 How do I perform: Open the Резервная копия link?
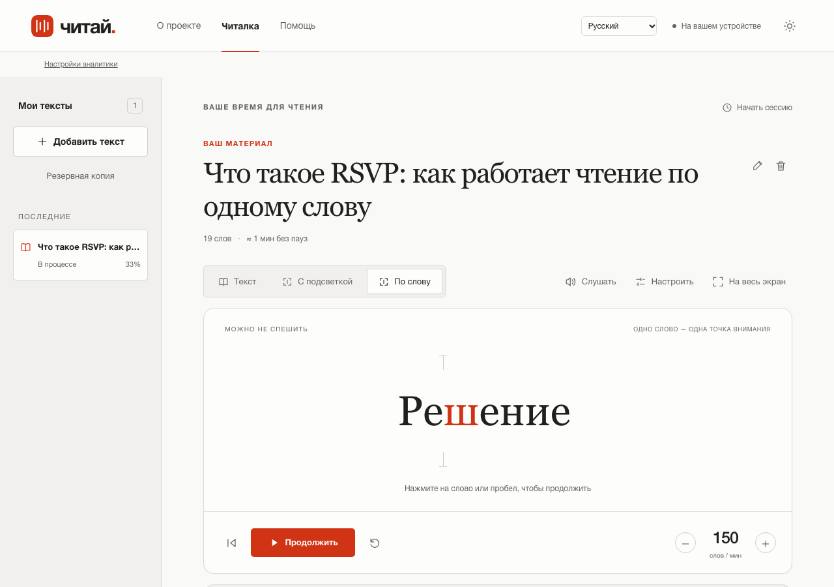coord(80,176)
